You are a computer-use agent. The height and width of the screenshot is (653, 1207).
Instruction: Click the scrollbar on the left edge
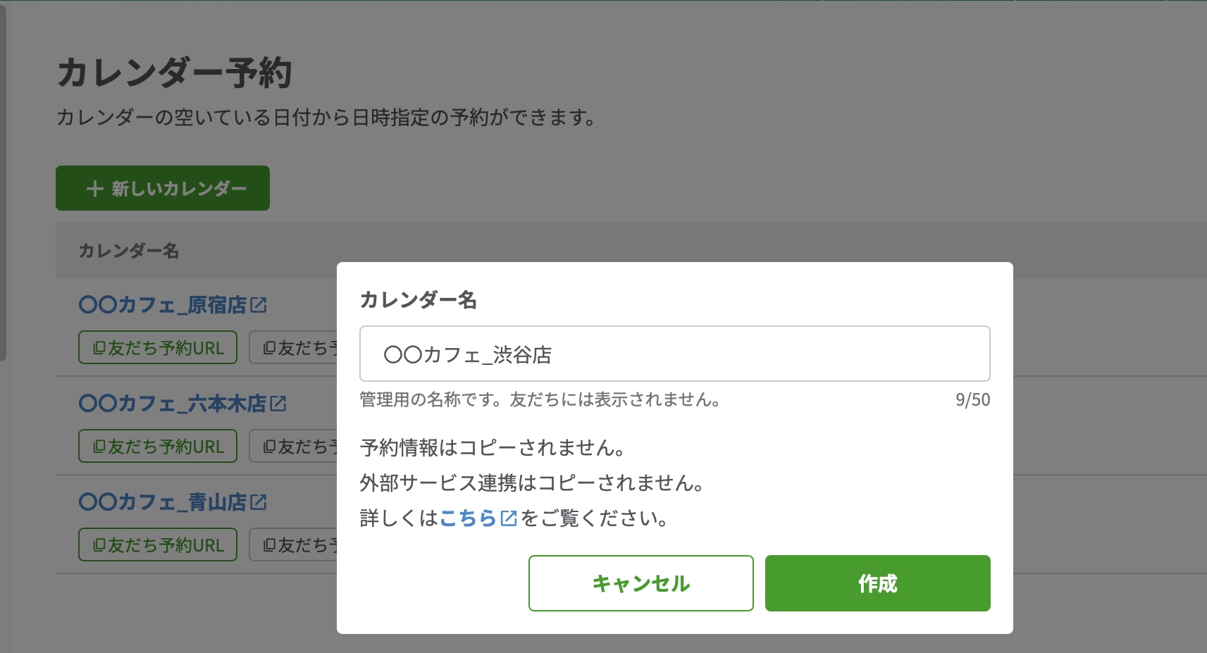click(3, 183)
